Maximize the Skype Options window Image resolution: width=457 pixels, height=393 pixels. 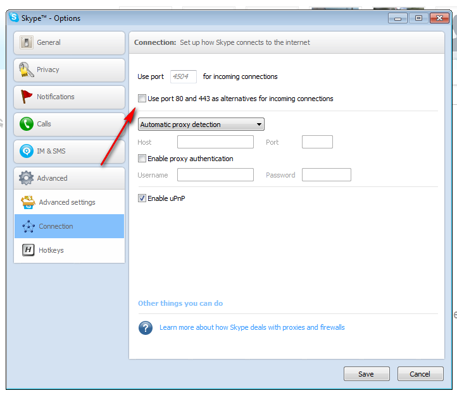click(419, 18)
